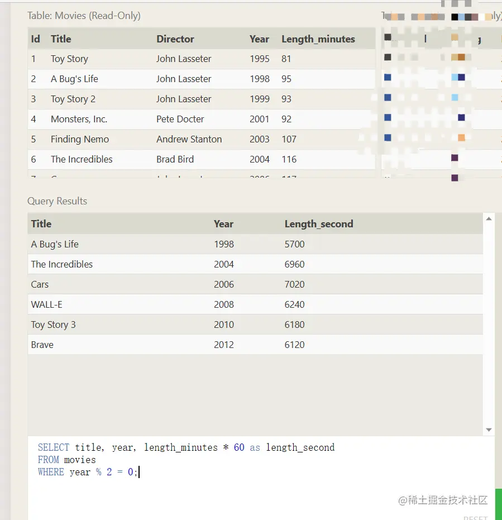Click the Year header in Movies table
This screenshot has width=502, height=520.
coord(259,39)
